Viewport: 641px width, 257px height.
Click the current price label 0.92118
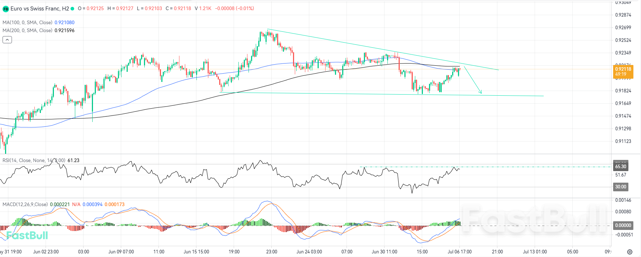point(623,71)
